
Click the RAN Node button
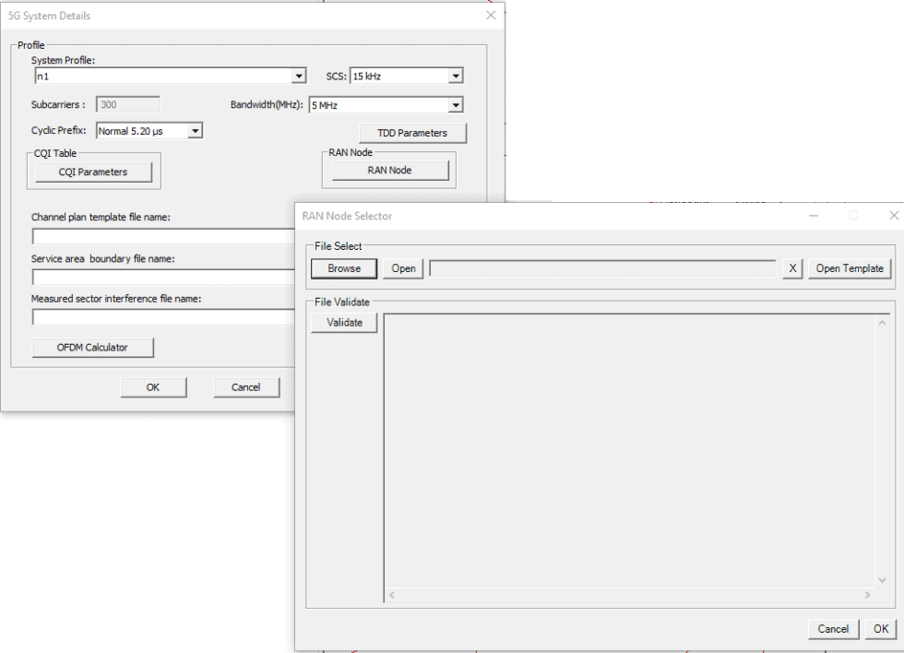389,170
